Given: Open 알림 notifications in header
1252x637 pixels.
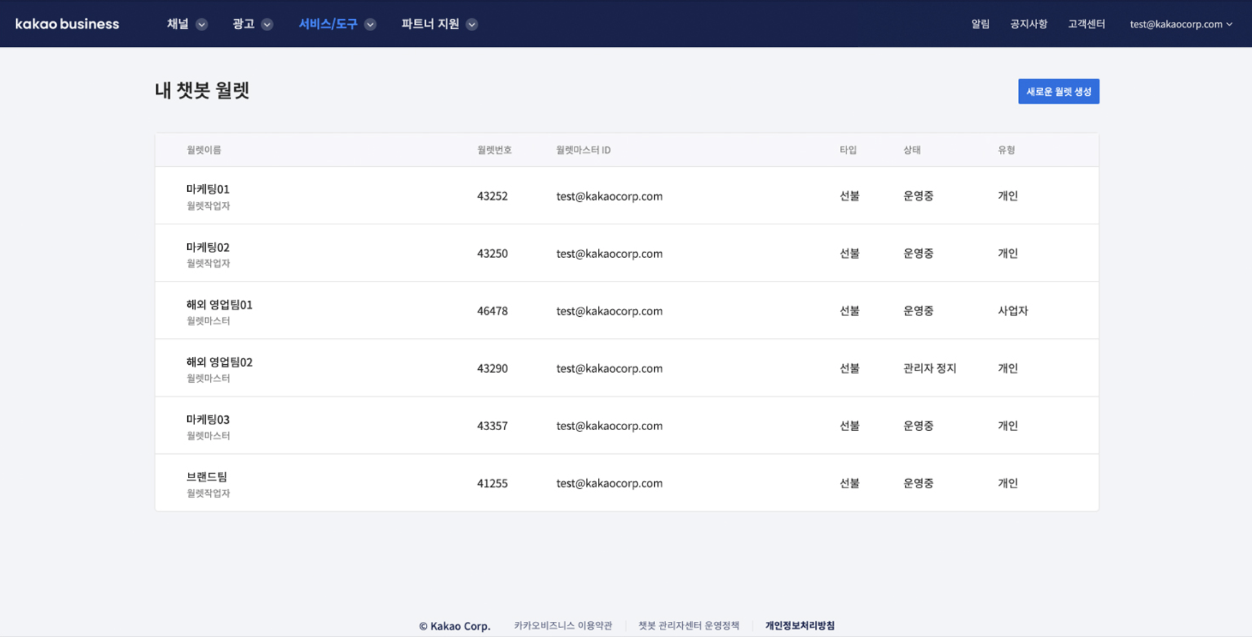Looking at the screenshot, I should click(x=980, y=24).
